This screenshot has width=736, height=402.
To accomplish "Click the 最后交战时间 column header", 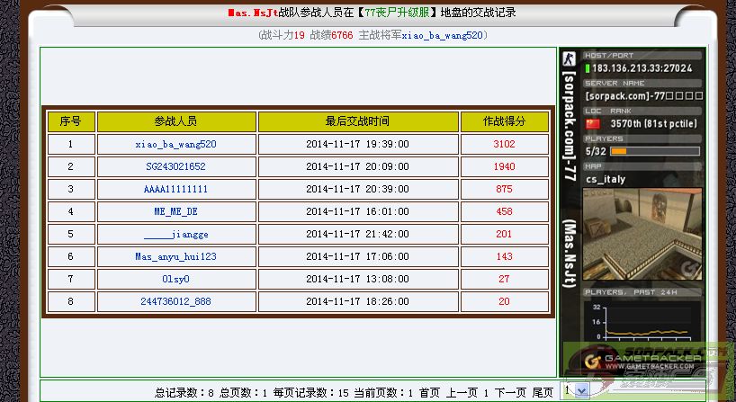I will click(x=358, y=121).
